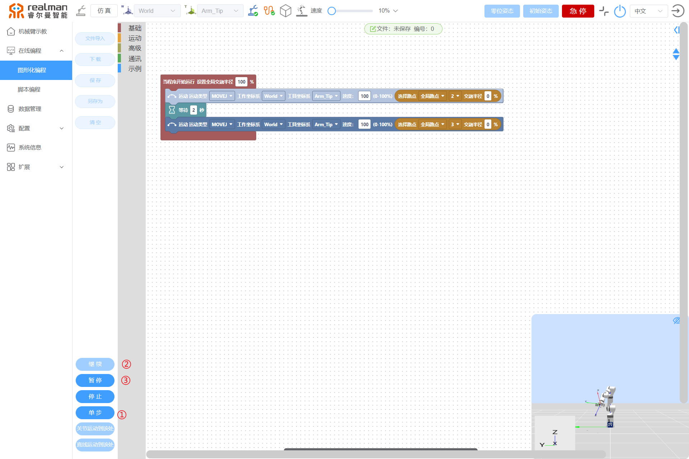Click the robot collision icon beside 速度
Screen dimensions: 689x459
point(301,11)
